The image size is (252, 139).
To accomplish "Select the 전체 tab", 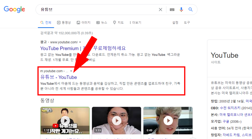I will pyautogui.click(x=46, y=23).
